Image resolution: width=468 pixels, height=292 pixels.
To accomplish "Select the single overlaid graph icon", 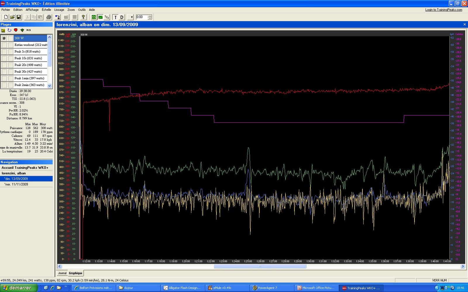I will point(100,17).
